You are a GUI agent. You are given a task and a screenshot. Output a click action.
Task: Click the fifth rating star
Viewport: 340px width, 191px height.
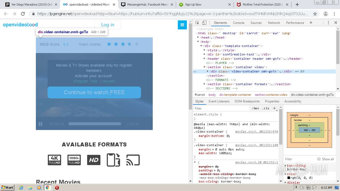pyautogui.click(x=137, y=44)
